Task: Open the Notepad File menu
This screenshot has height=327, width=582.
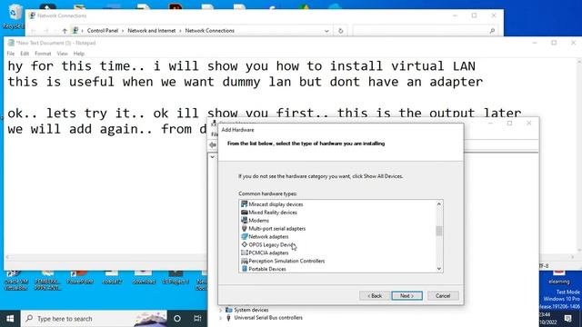Action: pyautogui.click(x=11, y=54)
